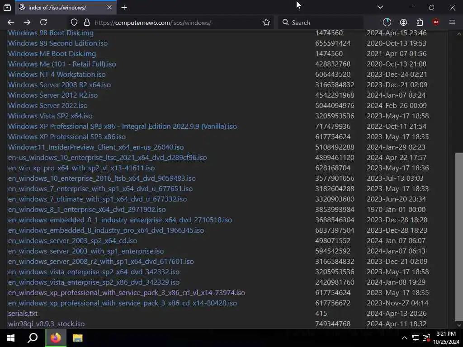The width and height of the screenshot is (463, 347).
Task: Click the size value 6837397504
Action: pyautogui.click(x=335, y=230)
